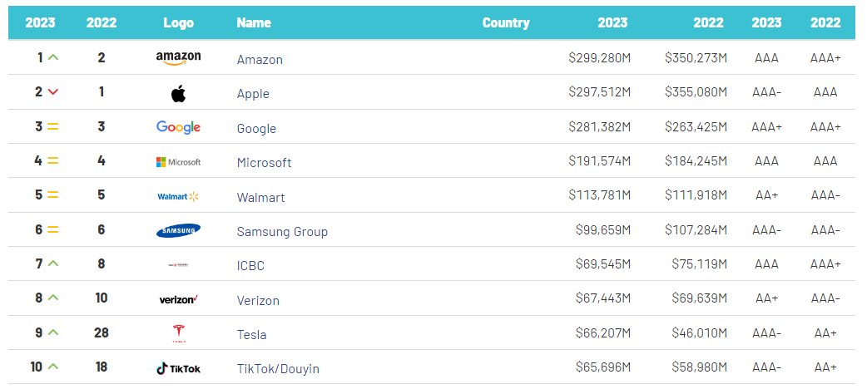The image size is (867, 389).
Task: Click the Verizon logo
Action: click(178, 299)
